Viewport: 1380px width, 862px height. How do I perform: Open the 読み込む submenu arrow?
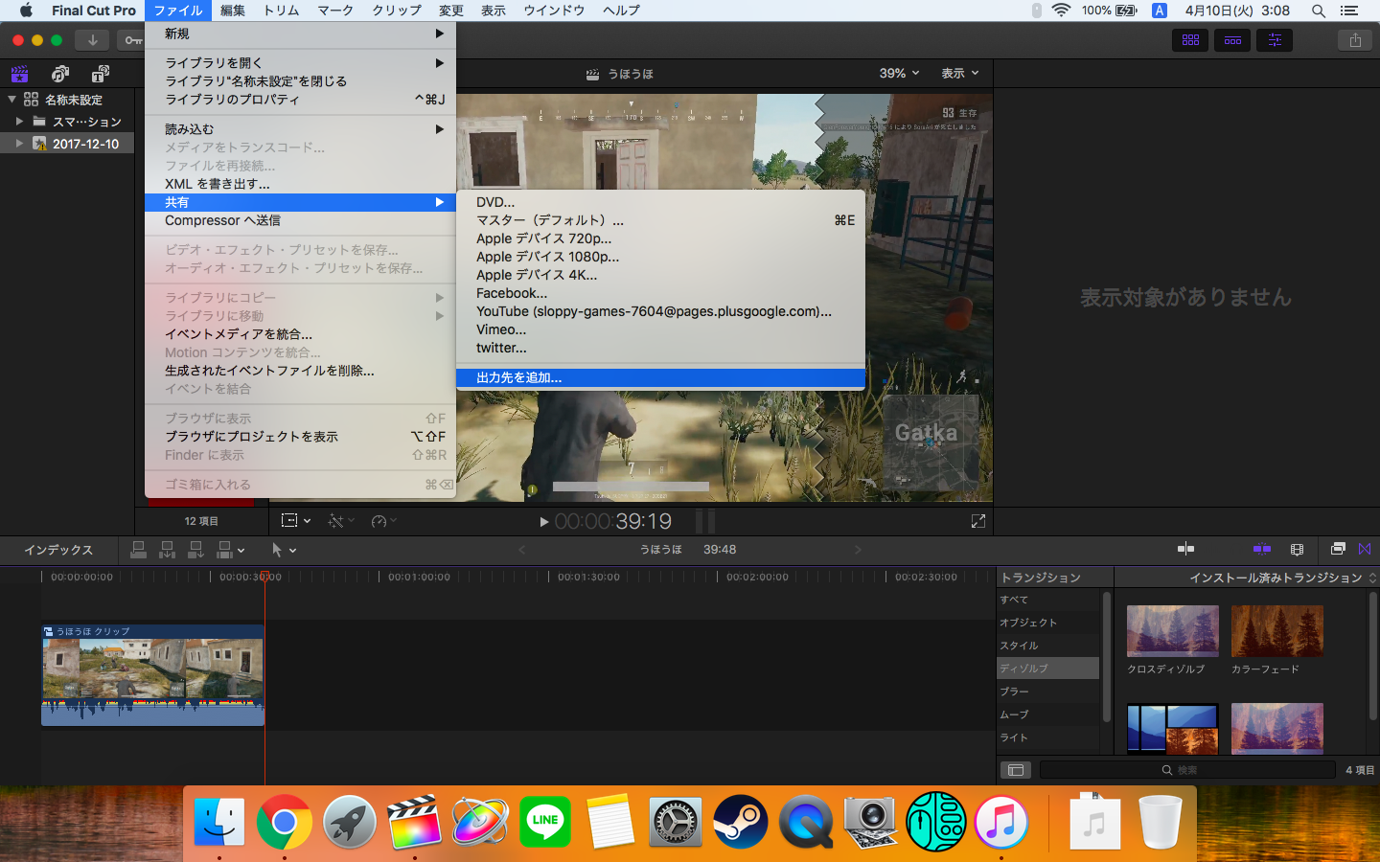tap(440, 129)
